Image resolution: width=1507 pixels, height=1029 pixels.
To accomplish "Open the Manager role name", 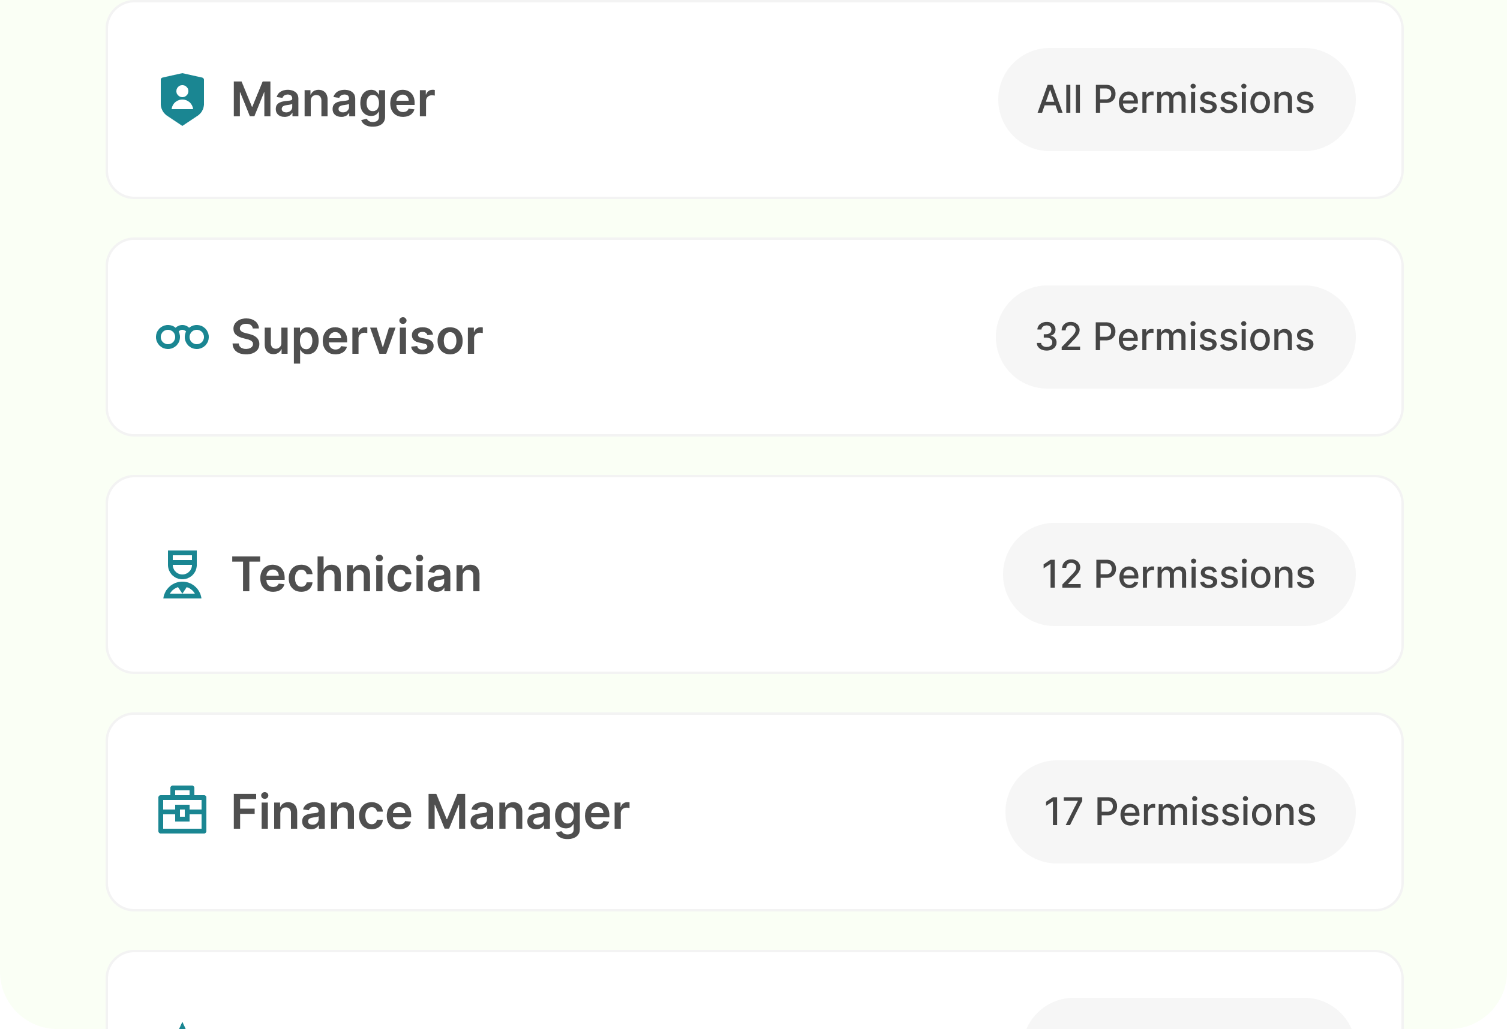I will [332, 99].
